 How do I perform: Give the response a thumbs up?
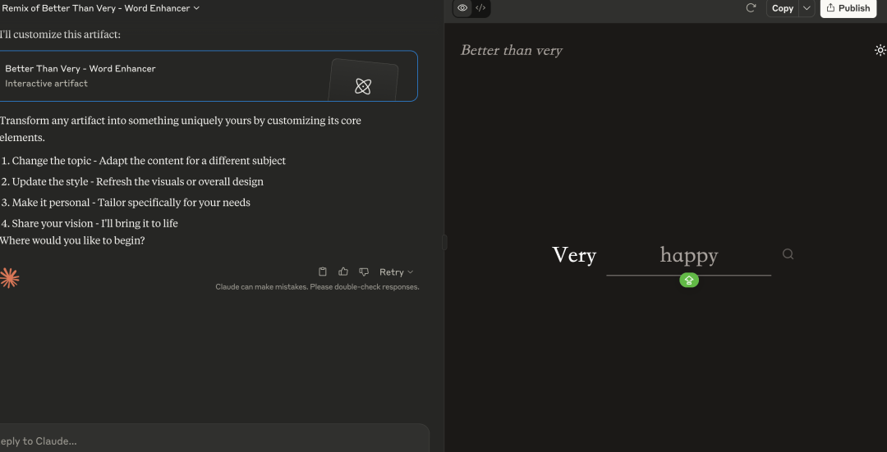coord(342,272)
